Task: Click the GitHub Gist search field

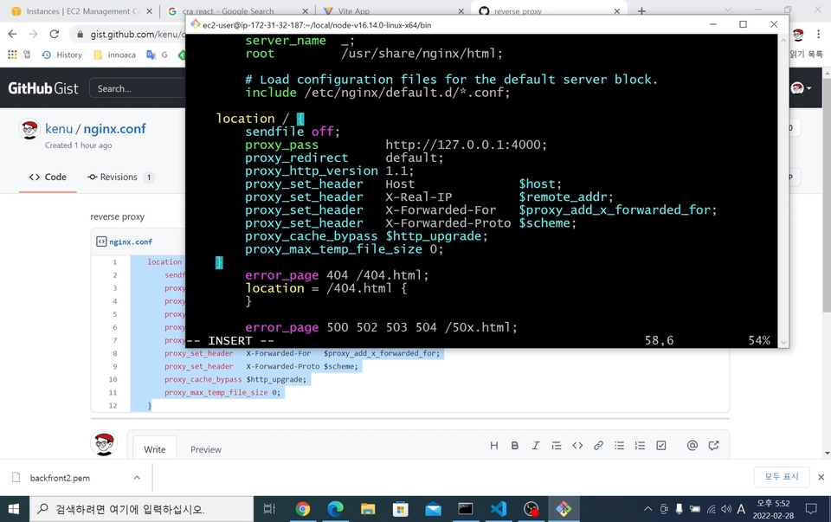Action: pyautogui.click(x=138, y=88)
